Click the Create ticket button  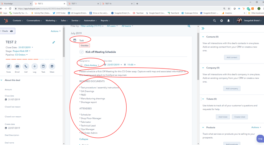click(240, 117)
